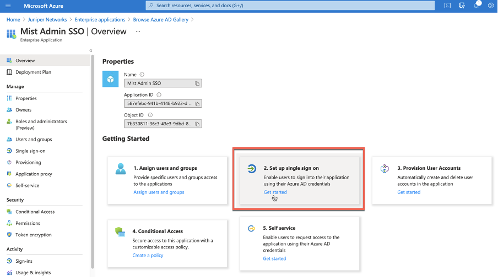Click the Provision User Accounts card Get started

409,192
